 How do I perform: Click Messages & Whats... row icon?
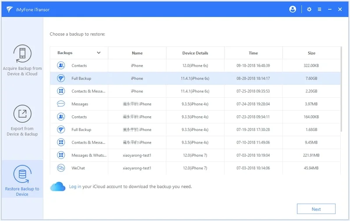[61, 155]
